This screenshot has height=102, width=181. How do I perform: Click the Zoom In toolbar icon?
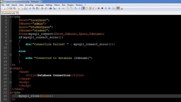click(59, 8)
